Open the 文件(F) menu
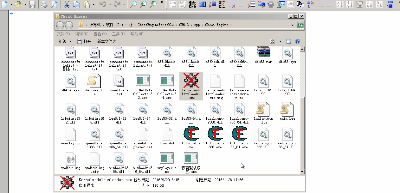The height and width of the screenshot is (193, 400). (63, 34)
